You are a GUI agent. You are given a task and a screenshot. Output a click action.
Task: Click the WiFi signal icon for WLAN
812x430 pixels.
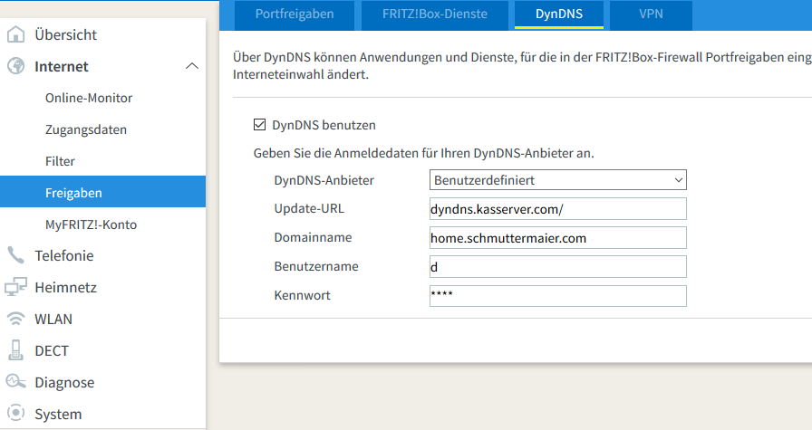tap(15, 319)
